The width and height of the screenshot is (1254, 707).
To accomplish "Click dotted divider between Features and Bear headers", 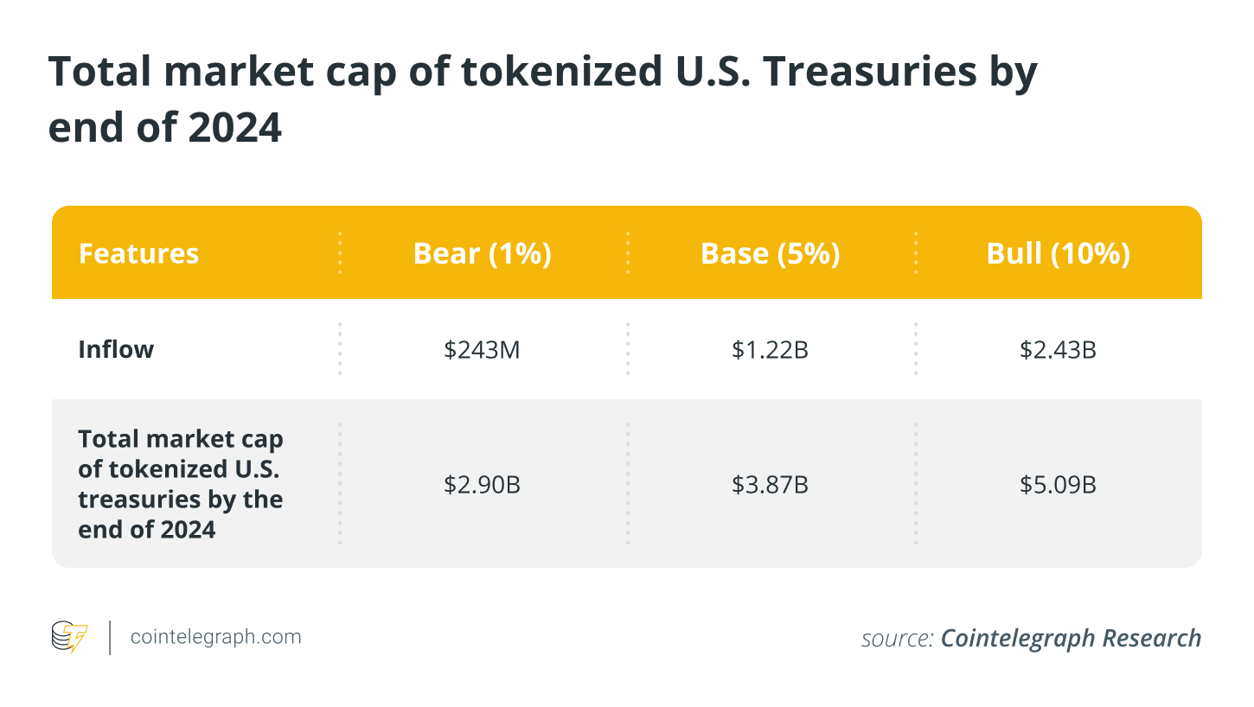I will [340, 253].
